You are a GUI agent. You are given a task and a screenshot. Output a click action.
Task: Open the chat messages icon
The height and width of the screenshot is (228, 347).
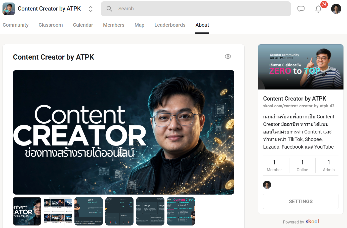(301, 9)
